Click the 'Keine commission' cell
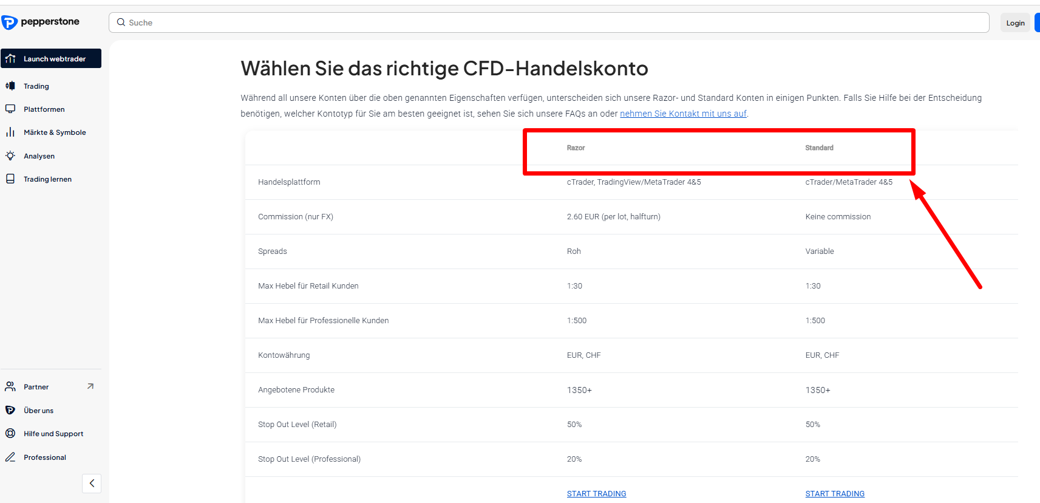The width and height of the screenshot is (1040, 503). (838, 216)
